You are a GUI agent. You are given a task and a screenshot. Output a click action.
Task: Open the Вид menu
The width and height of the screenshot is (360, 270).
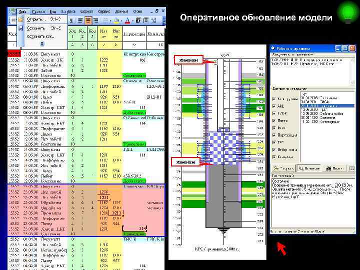52,11
